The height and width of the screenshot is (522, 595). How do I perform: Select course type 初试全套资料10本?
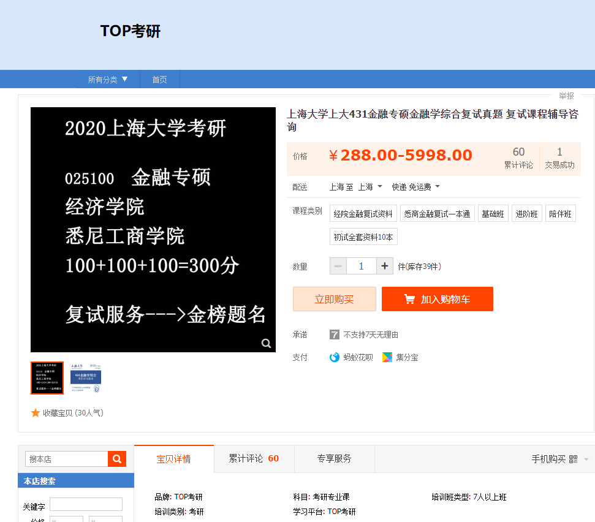[x=363, y=236]
